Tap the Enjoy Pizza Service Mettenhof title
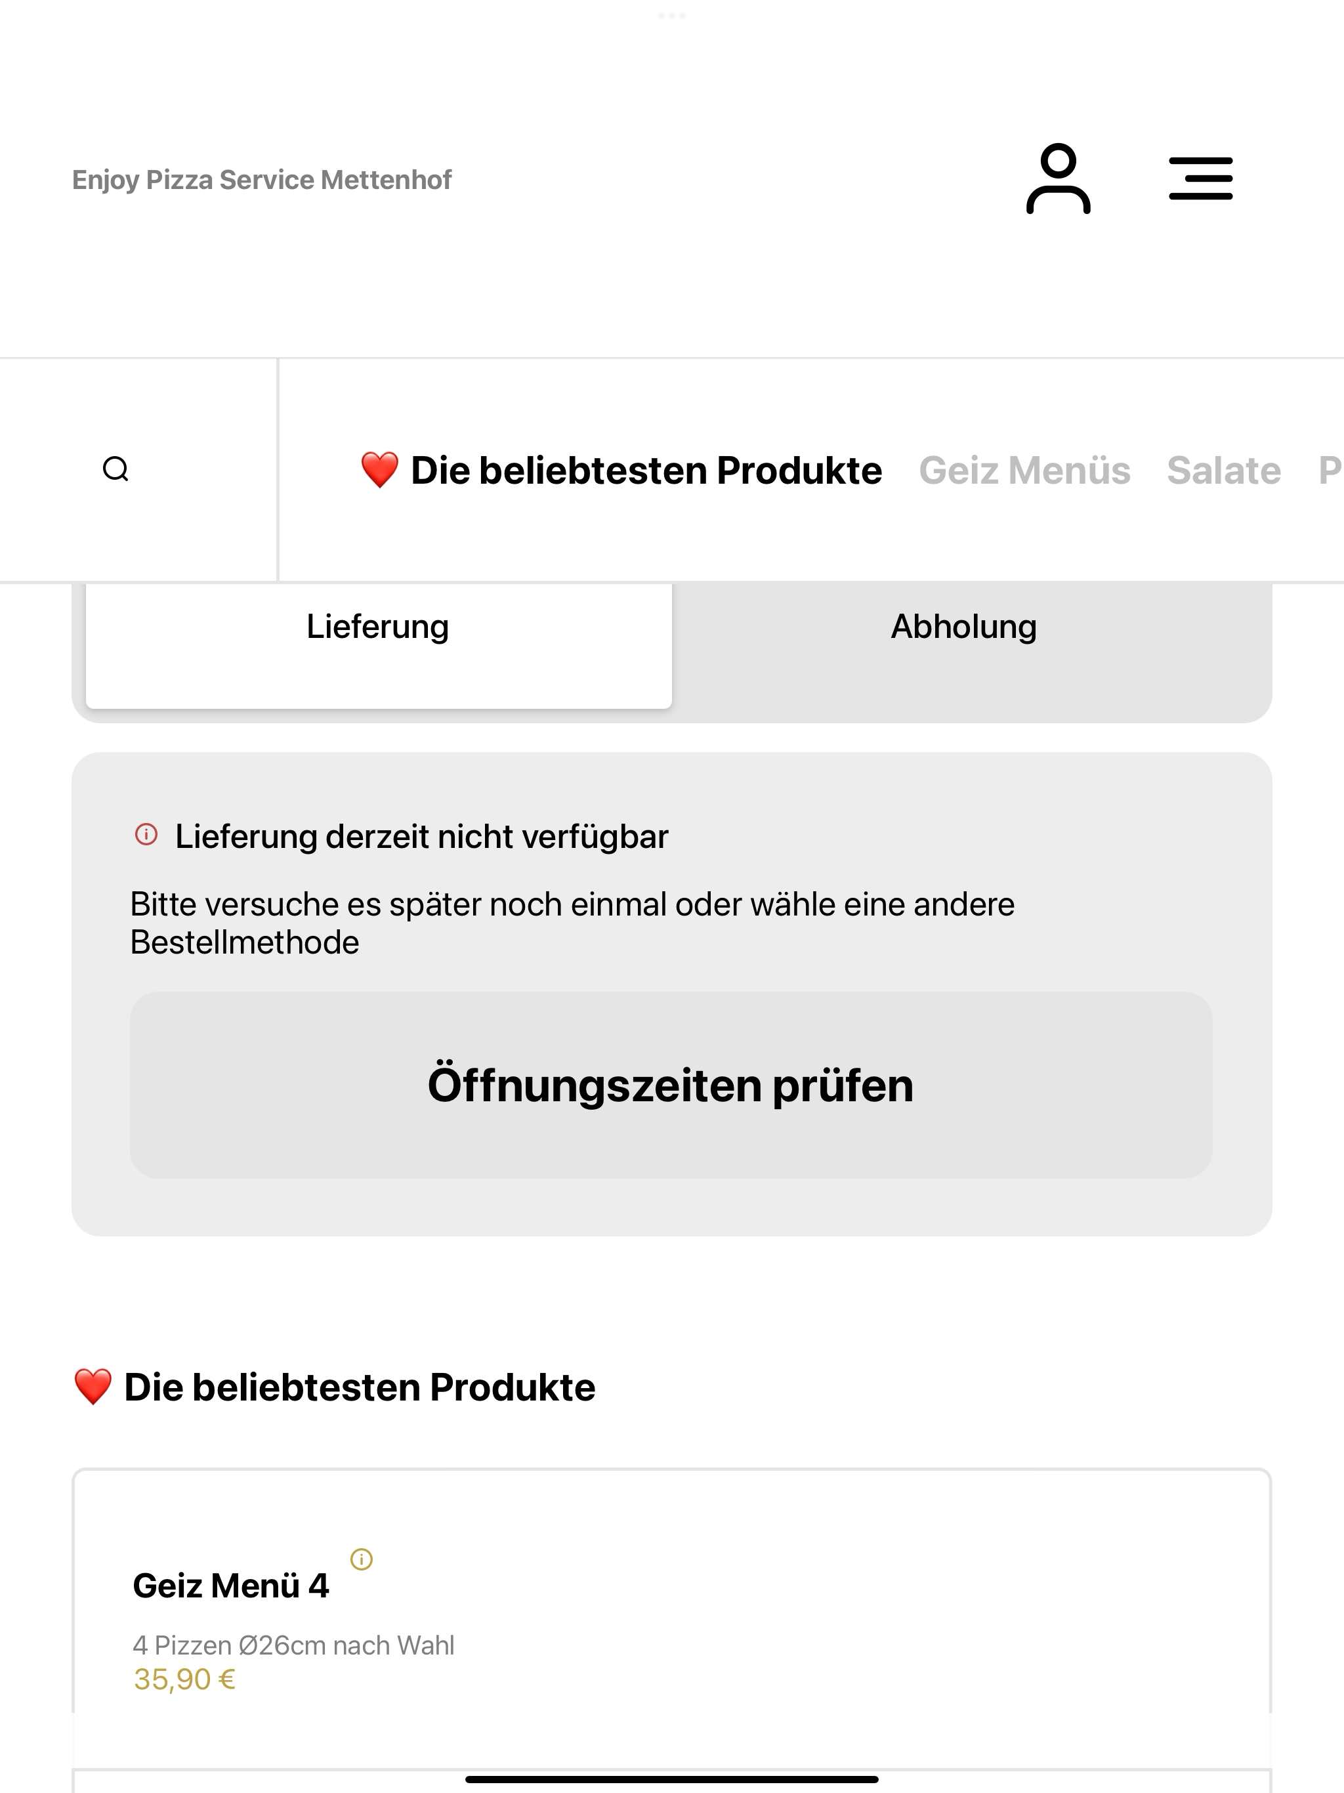 tap(262, 179)
